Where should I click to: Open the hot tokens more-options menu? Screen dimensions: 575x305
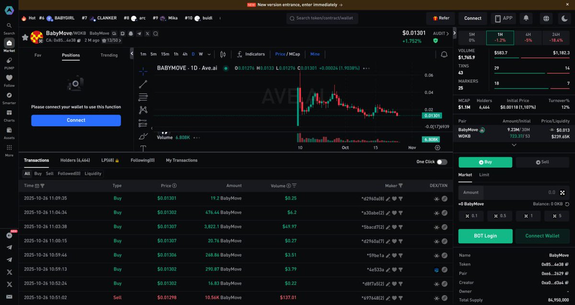click(x=220, y=18)
